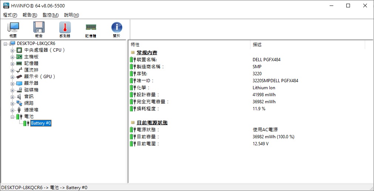Expand the 匯流排 tree node
374x191 pixels.
13,70
